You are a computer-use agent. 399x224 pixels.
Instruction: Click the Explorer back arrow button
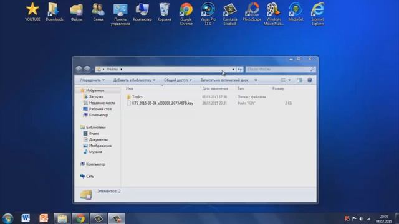79,69
